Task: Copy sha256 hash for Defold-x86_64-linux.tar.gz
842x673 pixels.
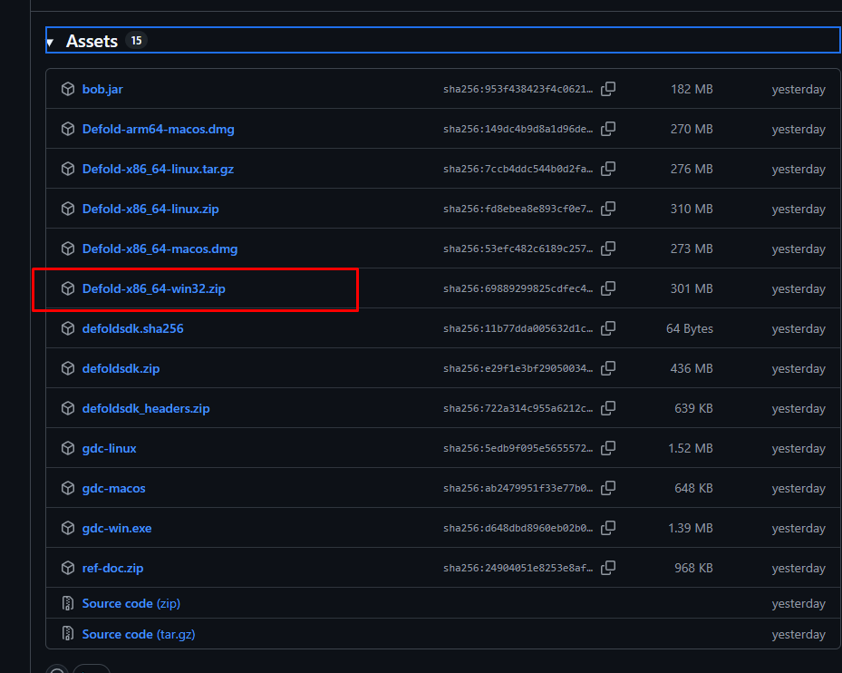Action: pyautogui.click(x=608, y=169)
